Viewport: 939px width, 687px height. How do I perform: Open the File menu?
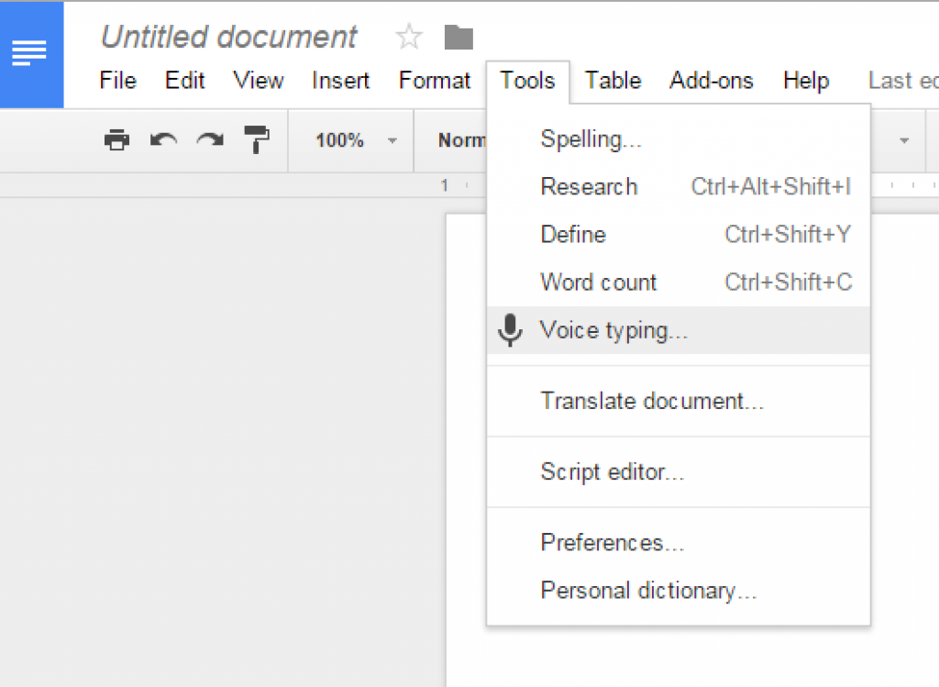pos(117,81)
